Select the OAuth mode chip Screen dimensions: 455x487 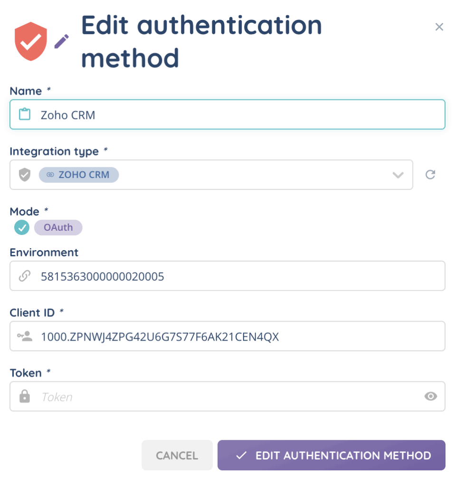[x=58, y=227]
